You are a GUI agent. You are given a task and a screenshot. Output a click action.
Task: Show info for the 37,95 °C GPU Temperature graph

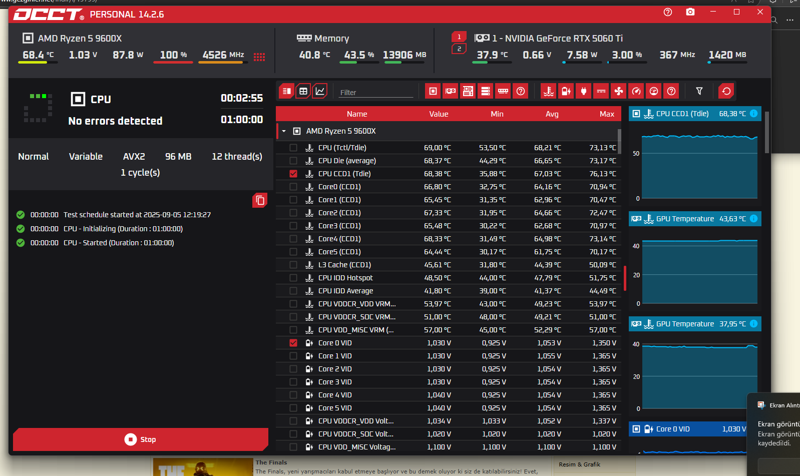click(753, 324)
